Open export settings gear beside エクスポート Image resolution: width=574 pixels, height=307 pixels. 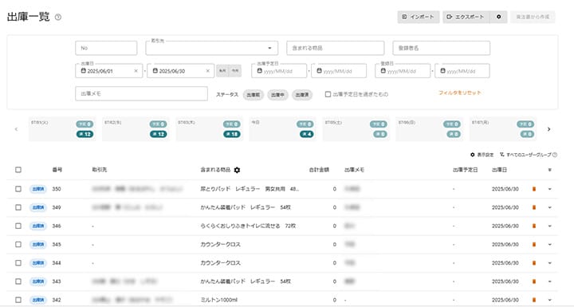tap(498, 17)
